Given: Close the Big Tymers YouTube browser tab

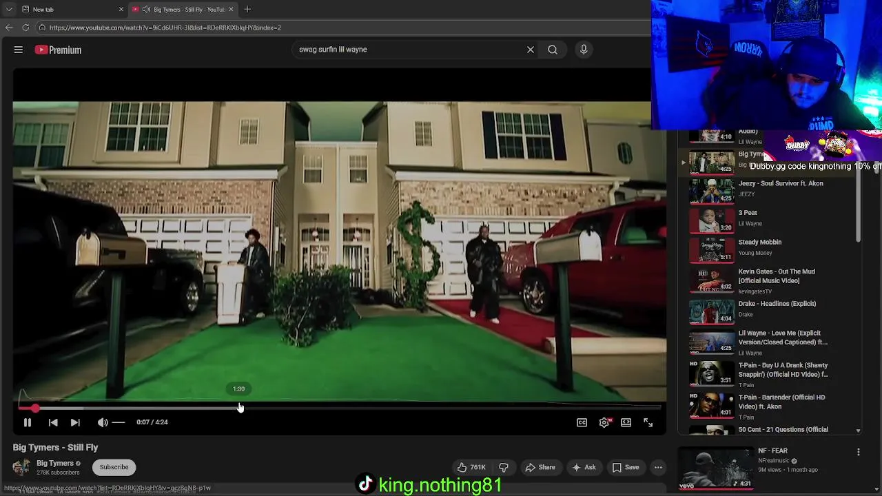Looking at the screenshot, I should (x=231, y=9).
